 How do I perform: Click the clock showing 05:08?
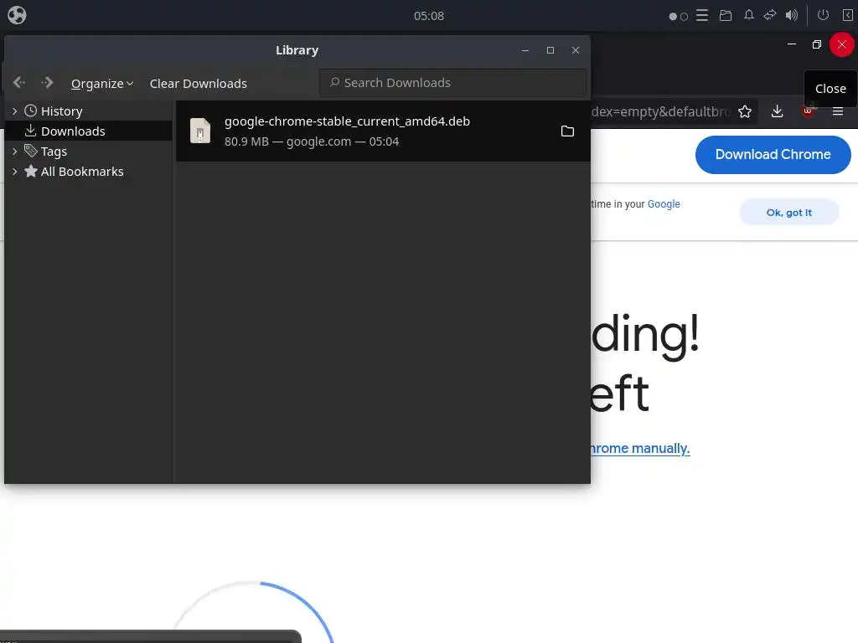tap(429, 16)
